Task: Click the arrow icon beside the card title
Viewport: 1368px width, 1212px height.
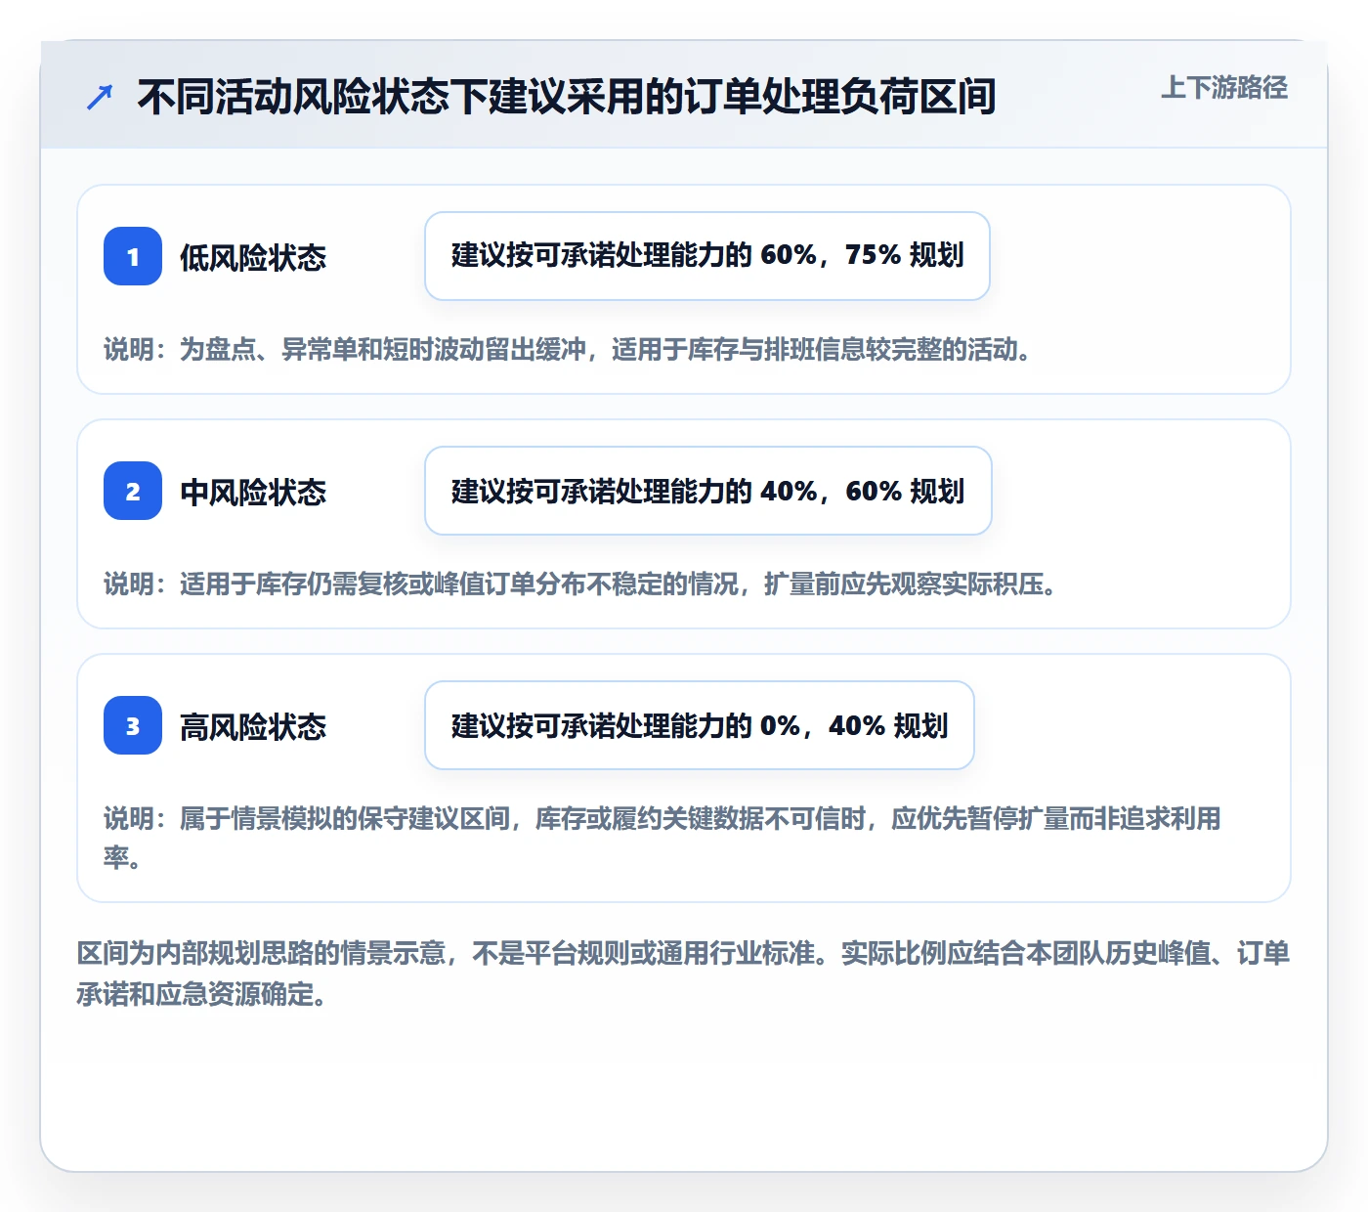Action: click(100, 97)
